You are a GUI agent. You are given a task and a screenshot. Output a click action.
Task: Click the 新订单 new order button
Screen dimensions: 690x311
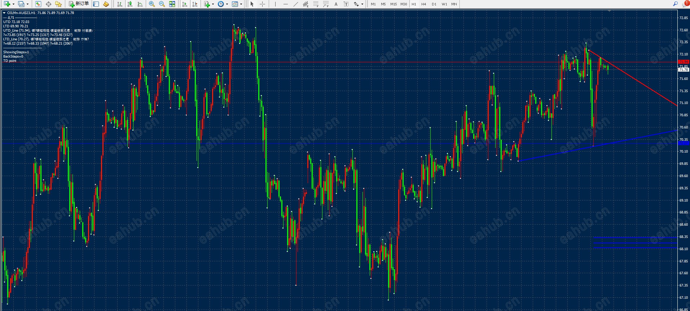point(79,4)
